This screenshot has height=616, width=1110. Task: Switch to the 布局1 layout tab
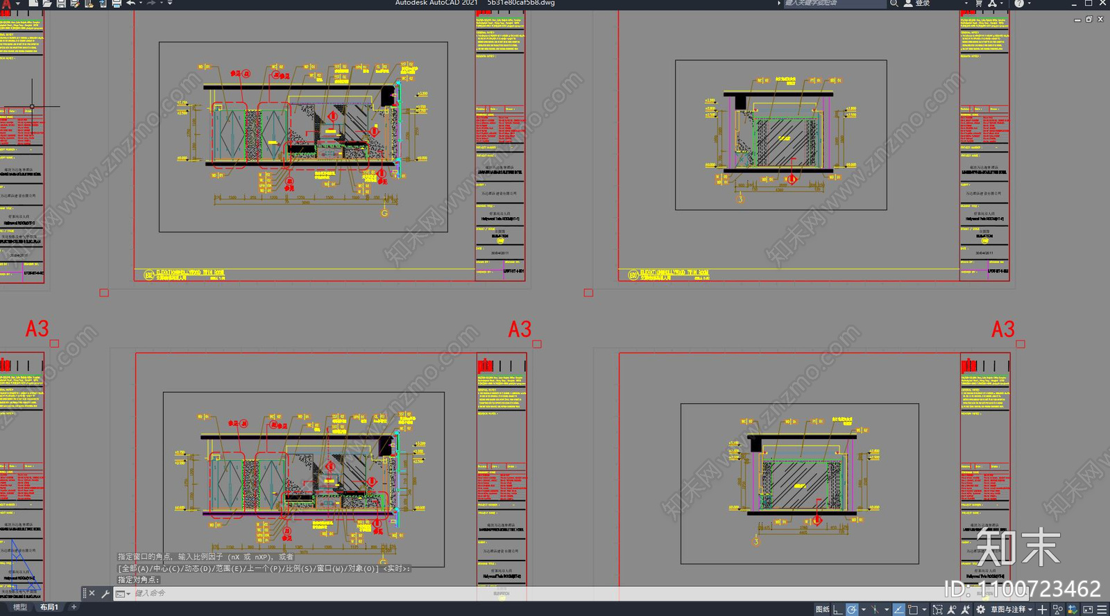pyautogui.click(x=49, y=608)
